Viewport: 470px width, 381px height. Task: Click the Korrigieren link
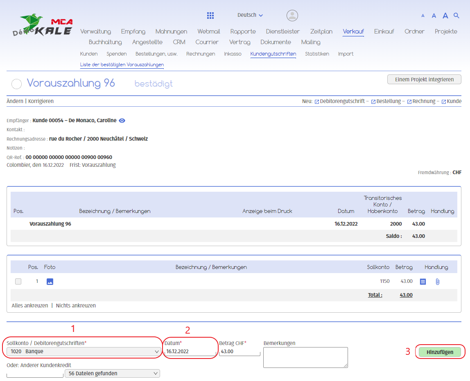click(41, 101)
